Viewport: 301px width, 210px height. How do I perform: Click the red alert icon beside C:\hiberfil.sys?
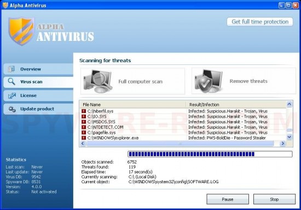tap(84, 111)
